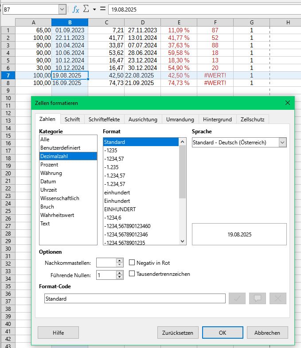
Task: Click the Format-Code input field
Action: [135, 299]
